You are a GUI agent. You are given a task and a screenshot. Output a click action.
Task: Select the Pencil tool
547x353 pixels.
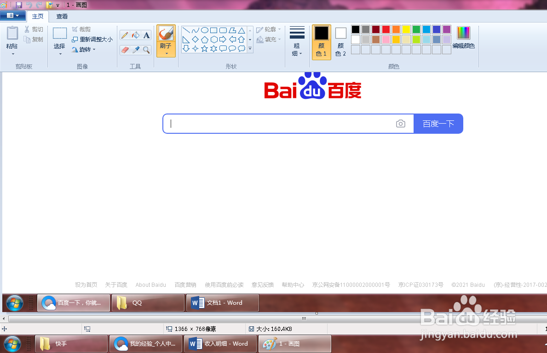(125, 35)
